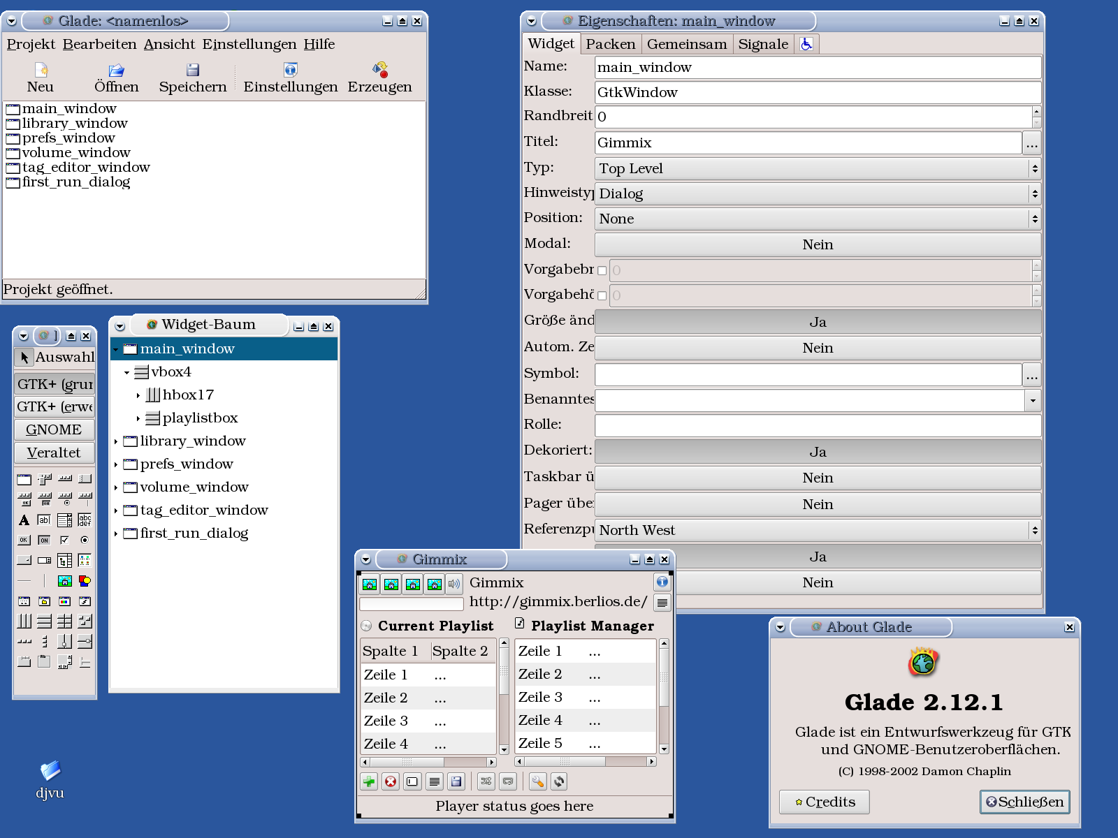This screenshot has width=1118, height=838.
Task: Click the red remove icon in Gimmix
Action: point(391,781)
